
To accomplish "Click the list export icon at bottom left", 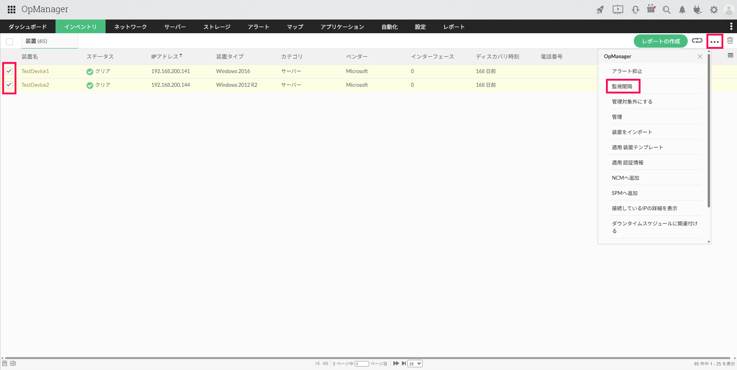I will 5,363.
